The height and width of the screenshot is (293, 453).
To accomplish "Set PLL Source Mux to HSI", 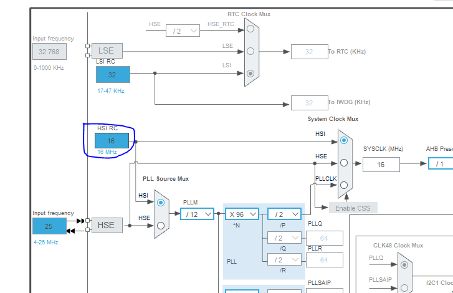I will 161,203.
